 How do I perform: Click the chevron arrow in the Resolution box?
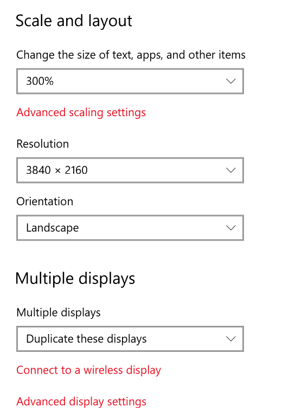[231, 171]
